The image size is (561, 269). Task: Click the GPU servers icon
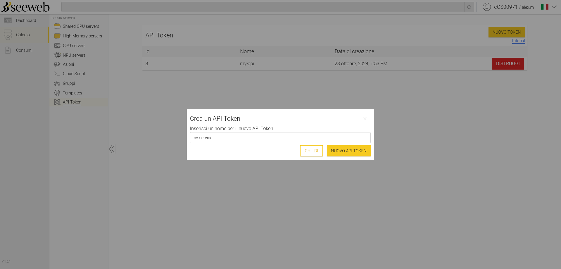tap(57, 46)
